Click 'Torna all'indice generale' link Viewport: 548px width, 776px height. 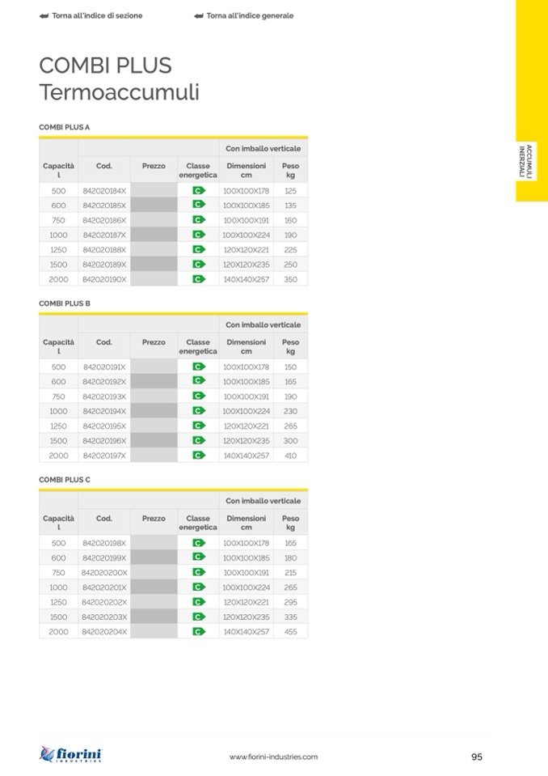pos(249,15)
